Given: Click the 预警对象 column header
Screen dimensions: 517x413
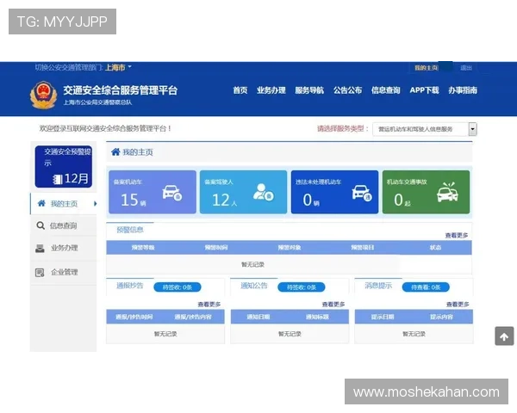Looking at the screenshot, I should coord(290,247).
